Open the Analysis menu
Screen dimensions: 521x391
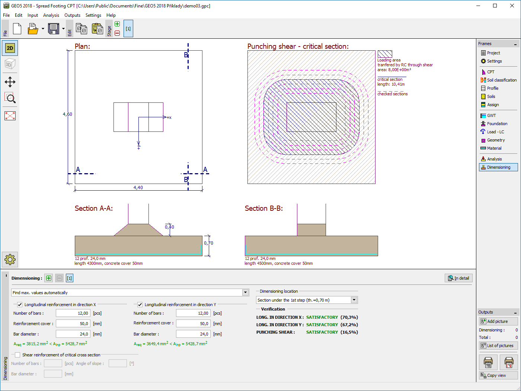(51, 15)
